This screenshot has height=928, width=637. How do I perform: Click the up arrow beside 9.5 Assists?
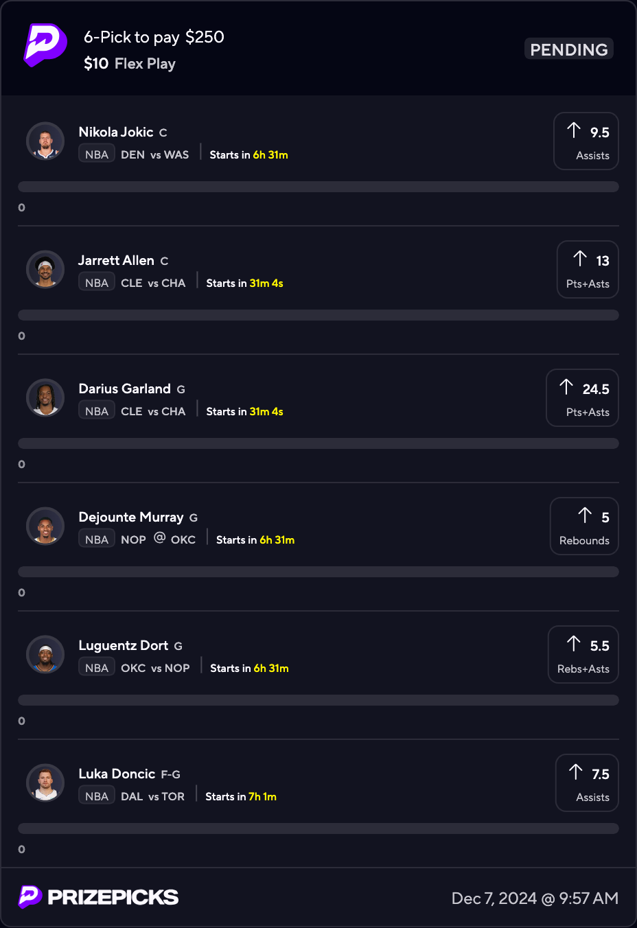point(574,130)
